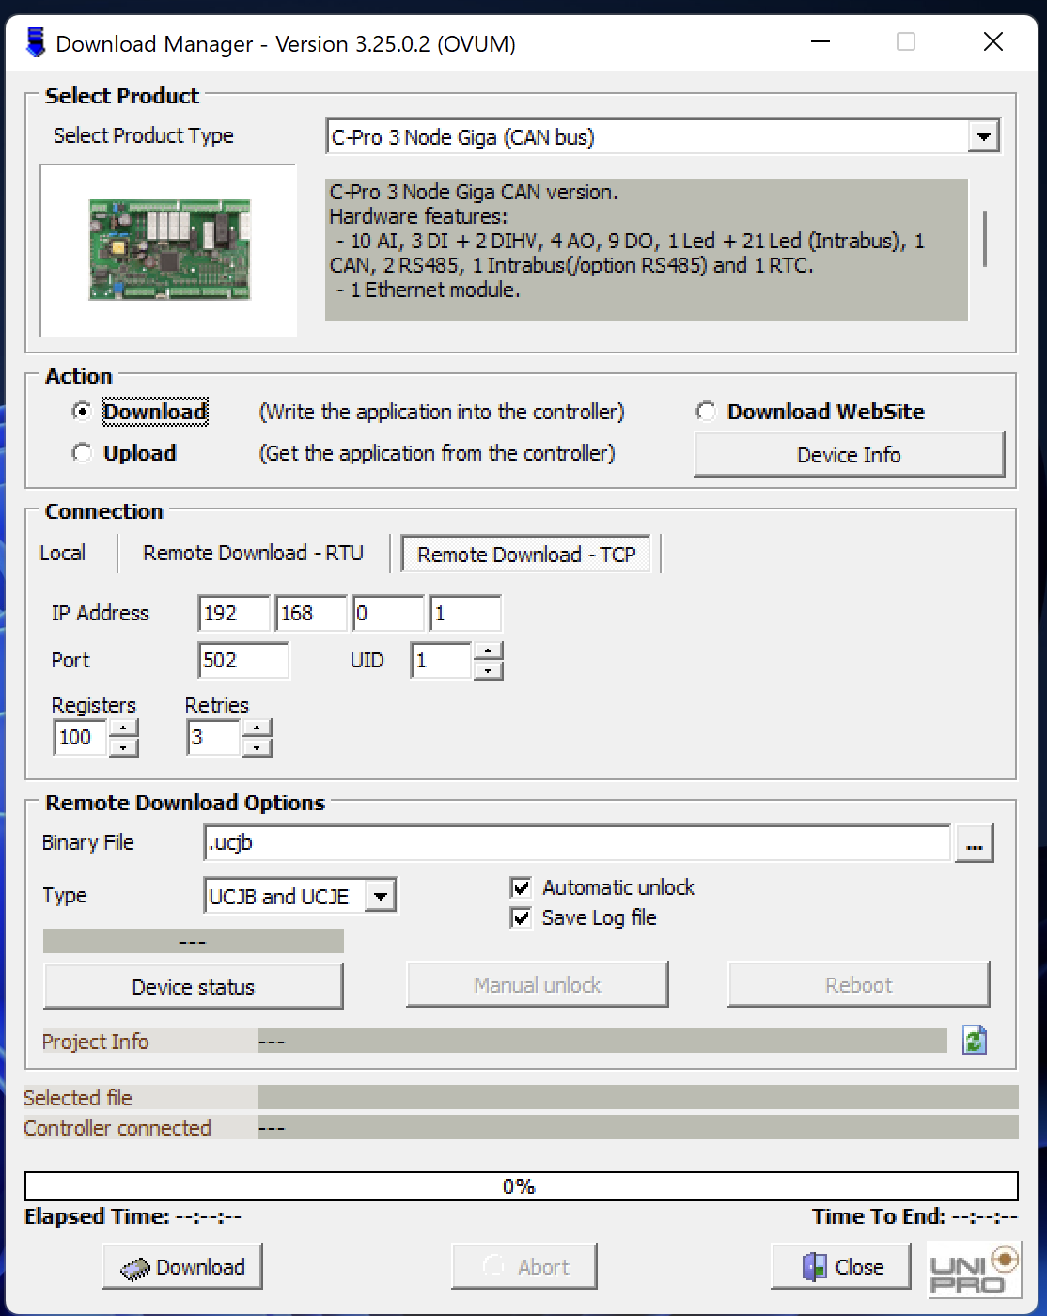Click the Device Info button
This screenshot has height=1316, width=1047.
pyautogui.click(x=849, y=455)
